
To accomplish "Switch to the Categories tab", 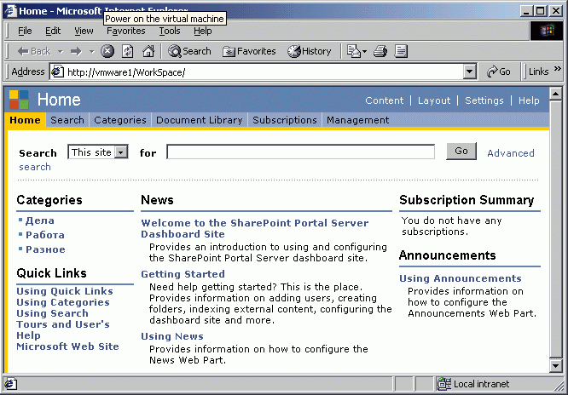I will (120, 120).
